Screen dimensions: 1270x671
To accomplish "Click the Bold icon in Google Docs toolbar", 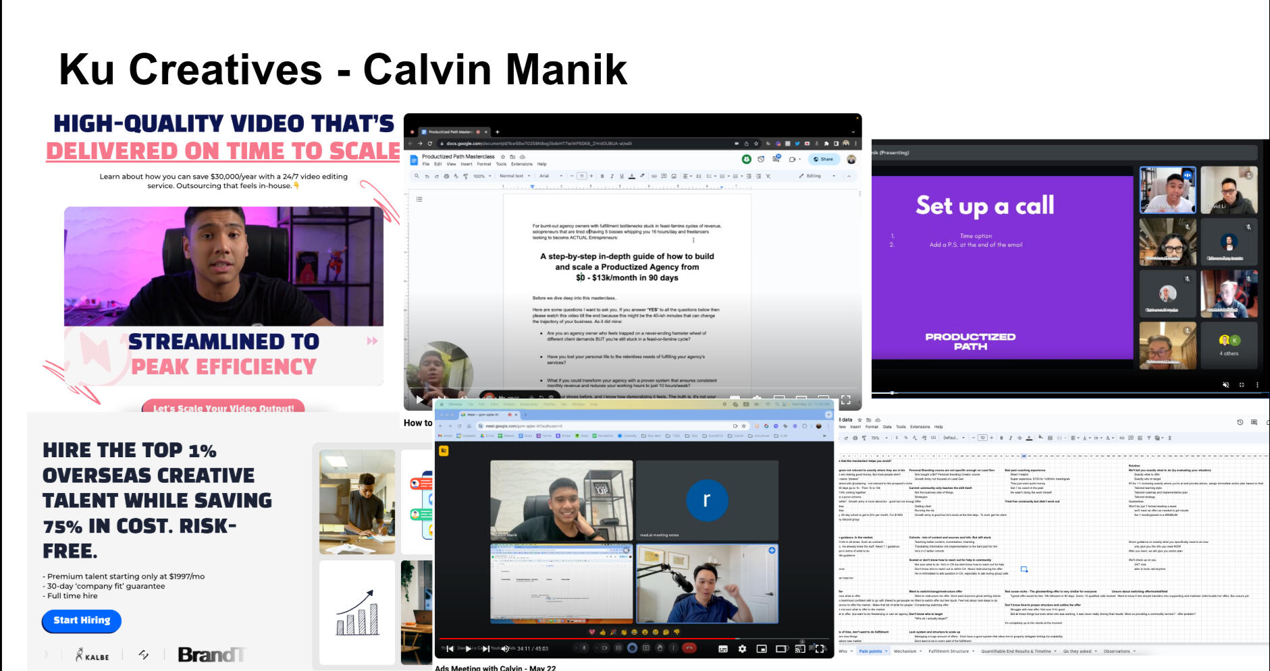I will coord(602,176).
